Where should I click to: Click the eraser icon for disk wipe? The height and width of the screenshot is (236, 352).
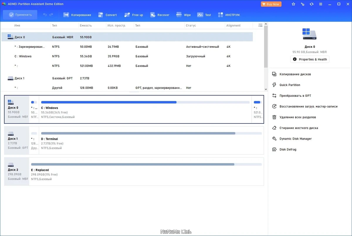point(274,128)
